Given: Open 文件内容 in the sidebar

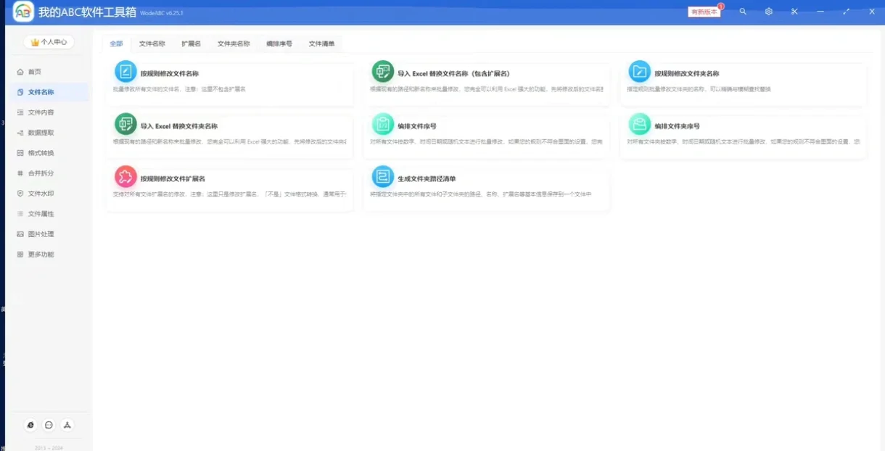Looking at the screenshot, I should click(x=48, y=112).
